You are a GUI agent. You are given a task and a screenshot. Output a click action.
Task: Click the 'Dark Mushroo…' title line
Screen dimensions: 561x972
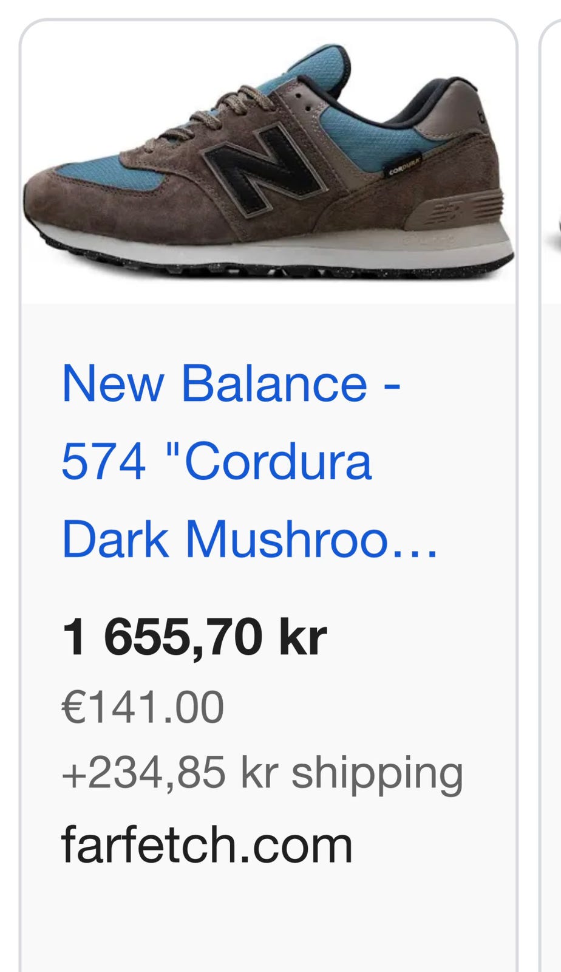pos(249,539)
